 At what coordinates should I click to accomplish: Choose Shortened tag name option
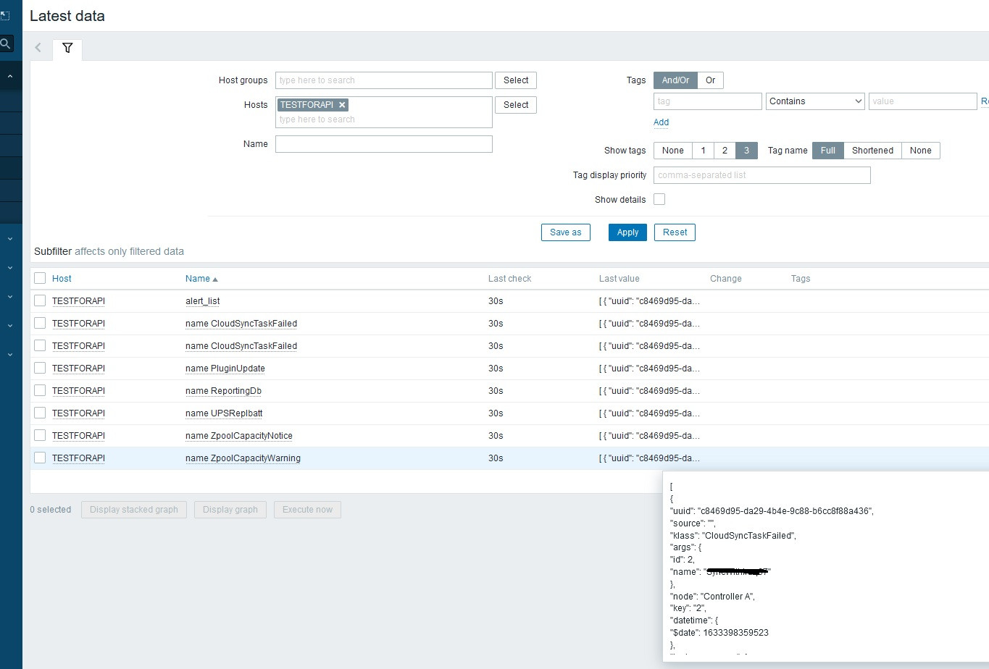pos(872,151)
